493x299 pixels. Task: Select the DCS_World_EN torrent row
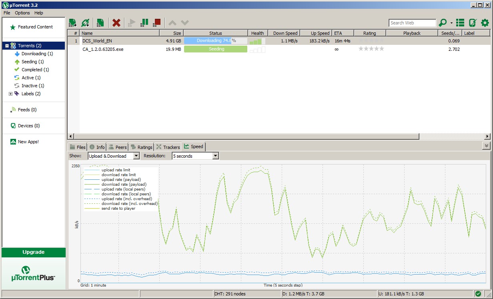pyautogui.click(x=279, y=41)
